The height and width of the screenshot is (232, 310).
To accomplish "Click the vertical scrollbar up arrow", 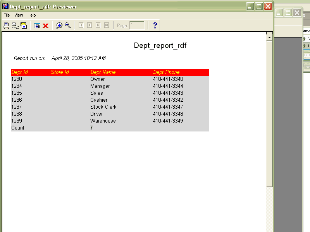I will coord(269,37).
